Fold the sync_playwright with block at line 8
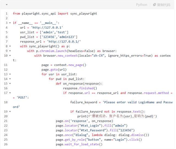The image size is (176, 149). (x=10, y=46)
